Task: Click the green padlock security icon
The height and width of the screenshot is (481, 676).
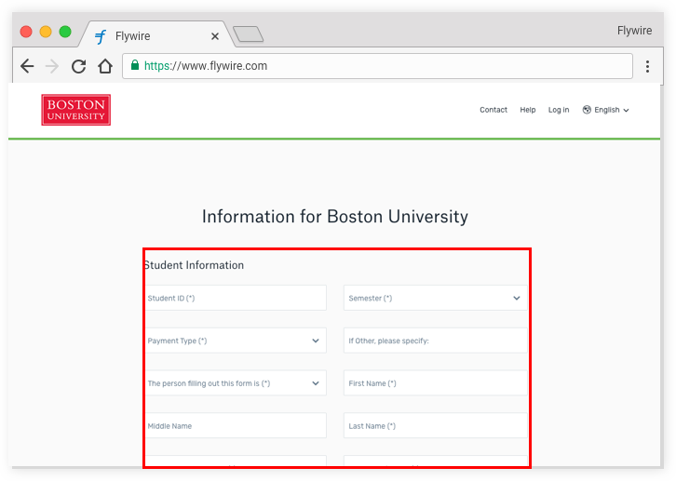Action: coord(135,65)
